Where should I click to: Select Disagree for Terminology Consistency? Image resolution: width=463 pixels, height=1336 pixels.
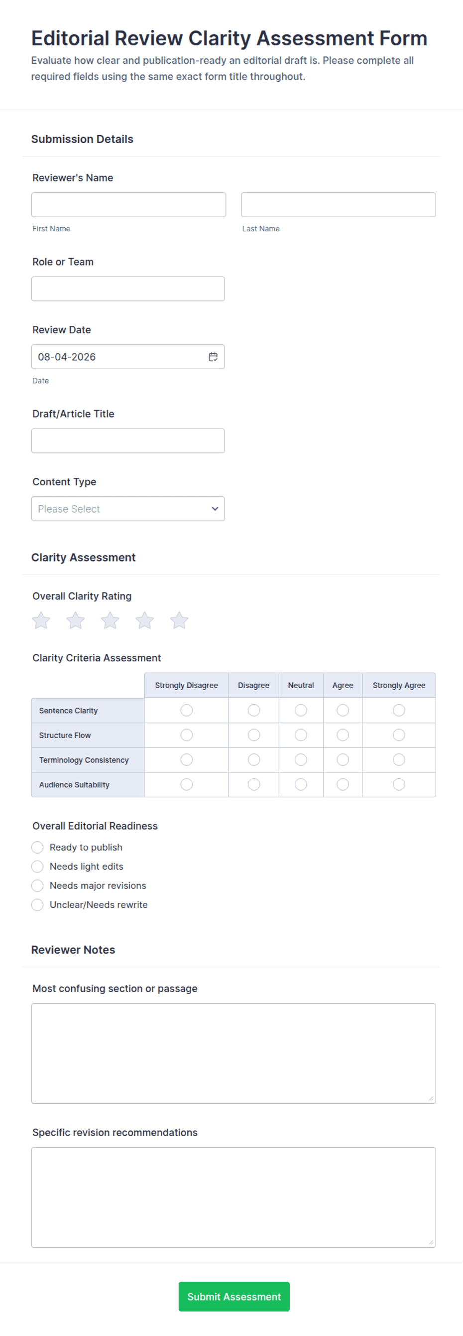coord(254,760)
